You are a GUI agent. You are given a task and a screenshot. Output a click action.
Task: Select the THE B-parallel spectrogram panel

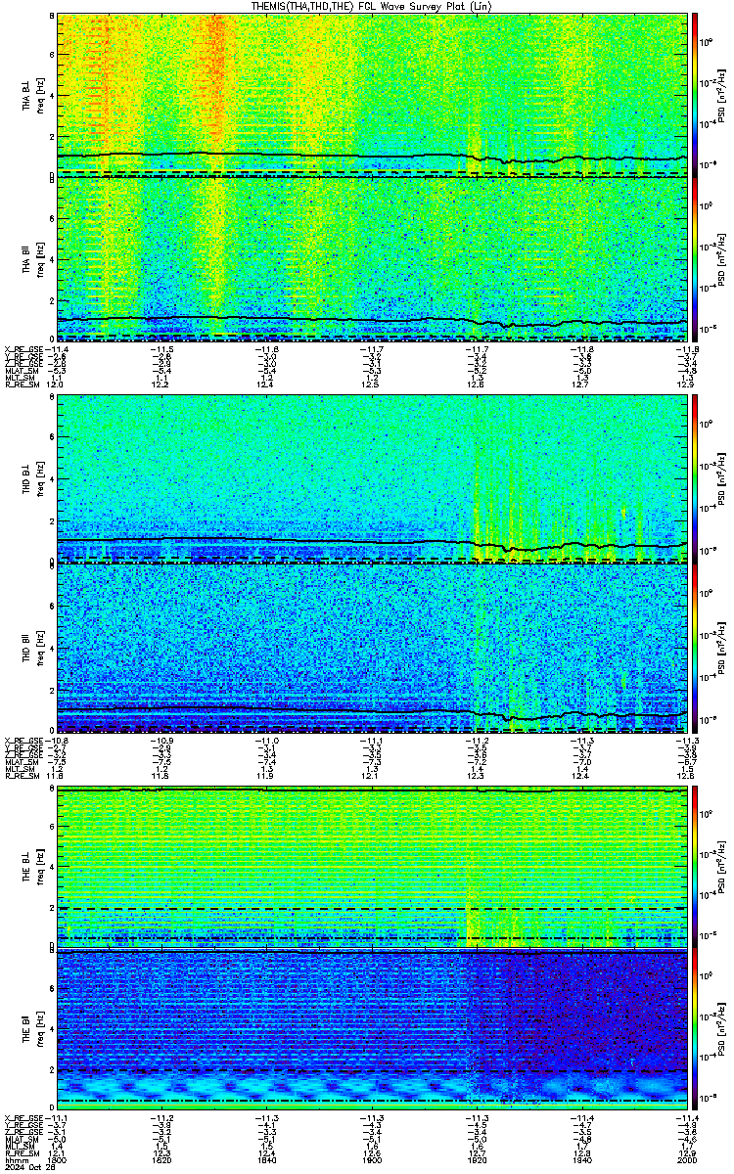tap(373, 1029)
